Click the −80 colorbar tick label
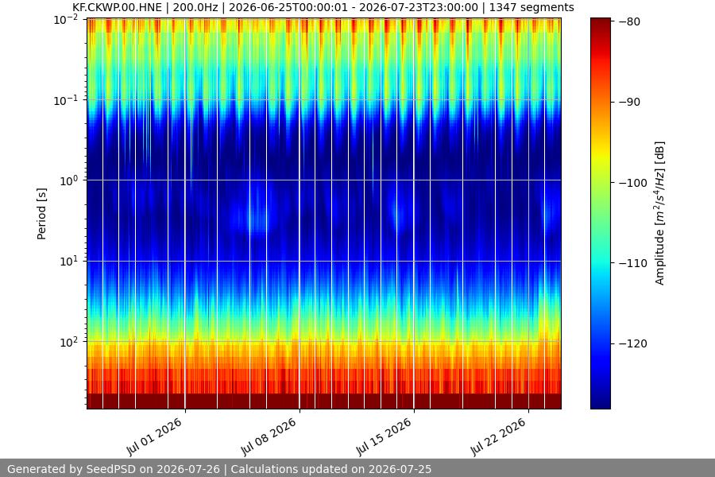The height and width of the screenshot is (477, 715). pos(629,21)
